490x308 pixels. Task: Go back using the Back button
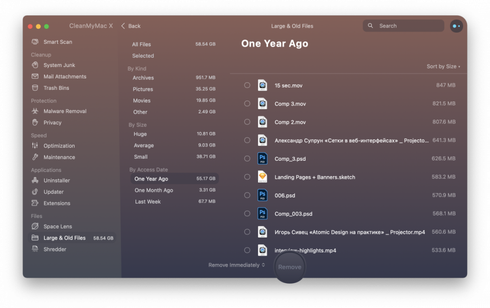(x=131, y=26)
